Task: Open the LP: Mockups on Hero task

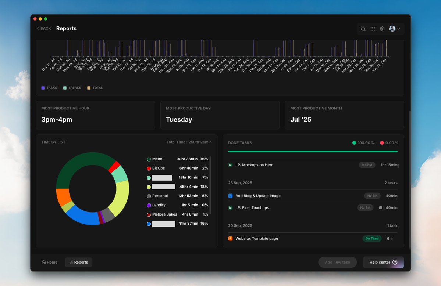Action: point(254,165)
